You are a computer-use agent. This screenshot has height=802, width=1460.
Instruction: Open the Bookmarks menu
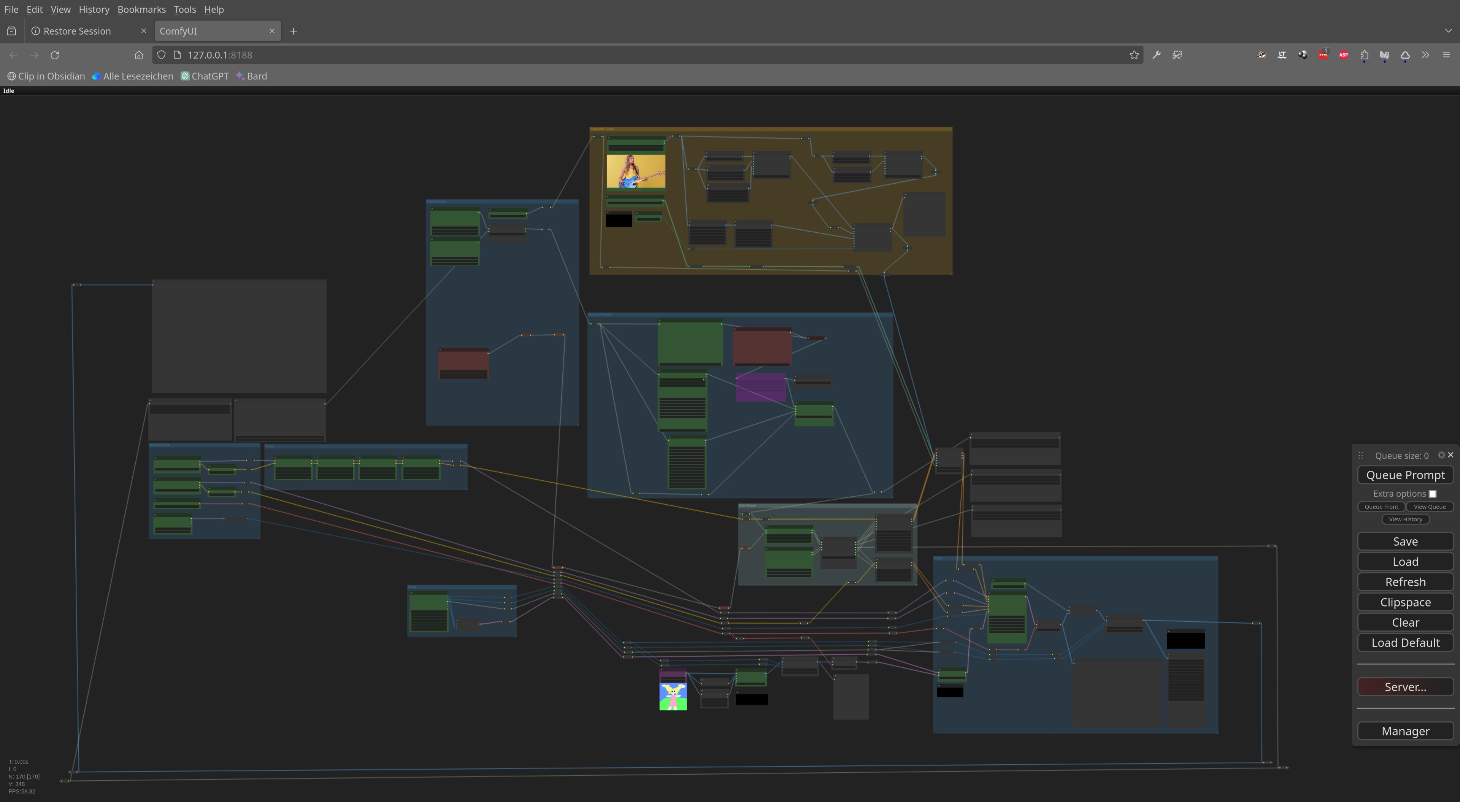141,10
